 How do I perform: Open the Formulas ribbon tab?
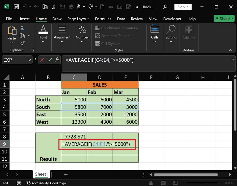pyautogui.click(x=102, y=19)
